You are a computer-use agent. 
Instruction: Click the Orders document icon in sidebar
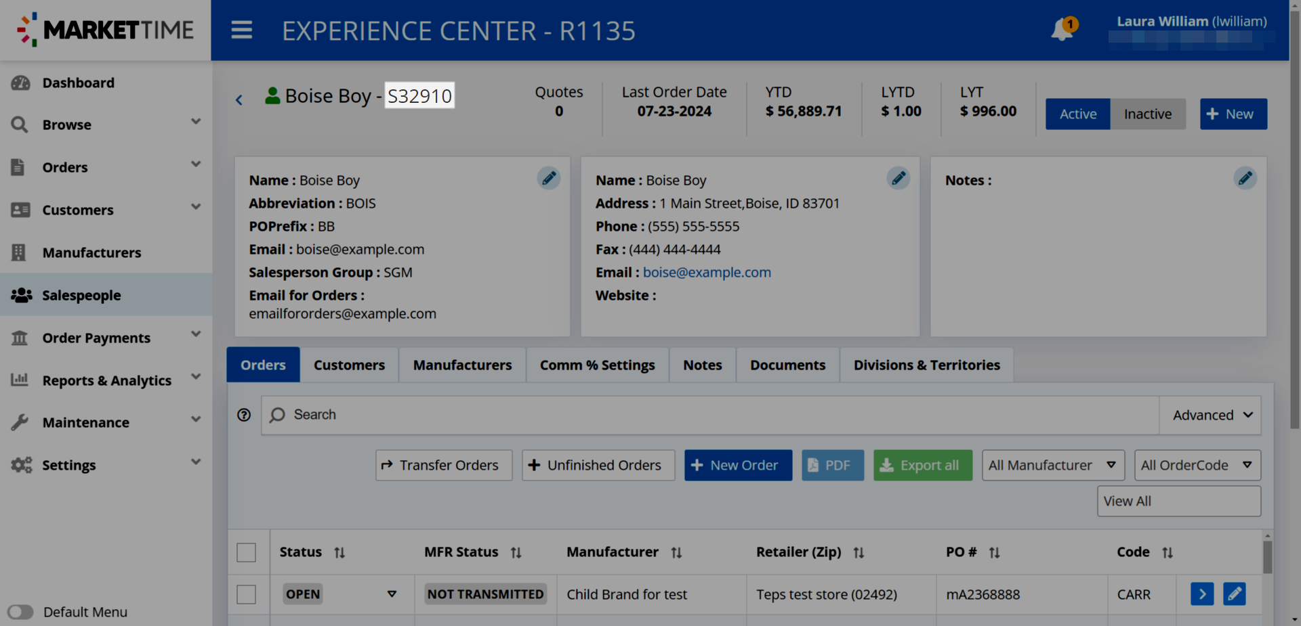coord(18,167)
